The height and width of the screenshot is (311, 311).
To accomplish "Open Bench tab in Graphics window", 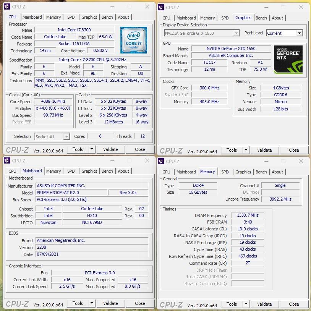I will tap(261, 18).
